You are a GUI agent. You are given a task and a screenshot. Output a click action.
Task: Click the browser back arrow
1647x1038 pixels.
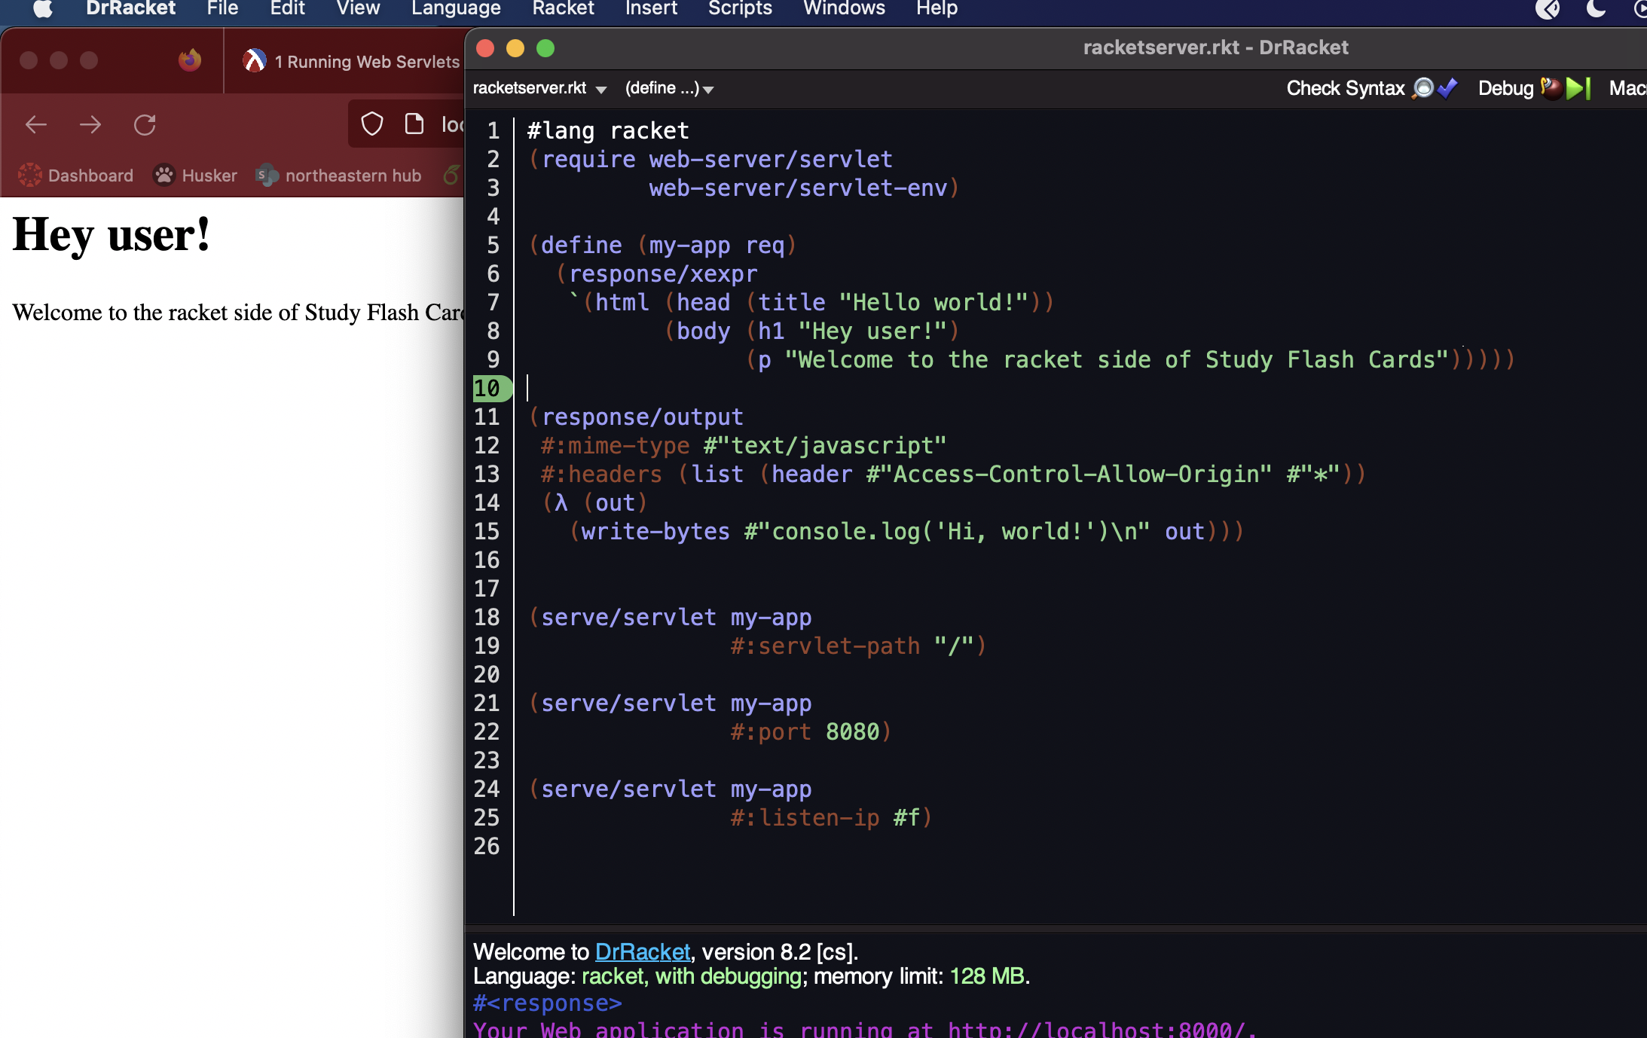[36, 124]
